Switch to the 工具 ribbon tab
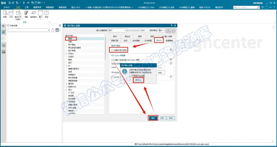277x147 pixels. point(26,7)
